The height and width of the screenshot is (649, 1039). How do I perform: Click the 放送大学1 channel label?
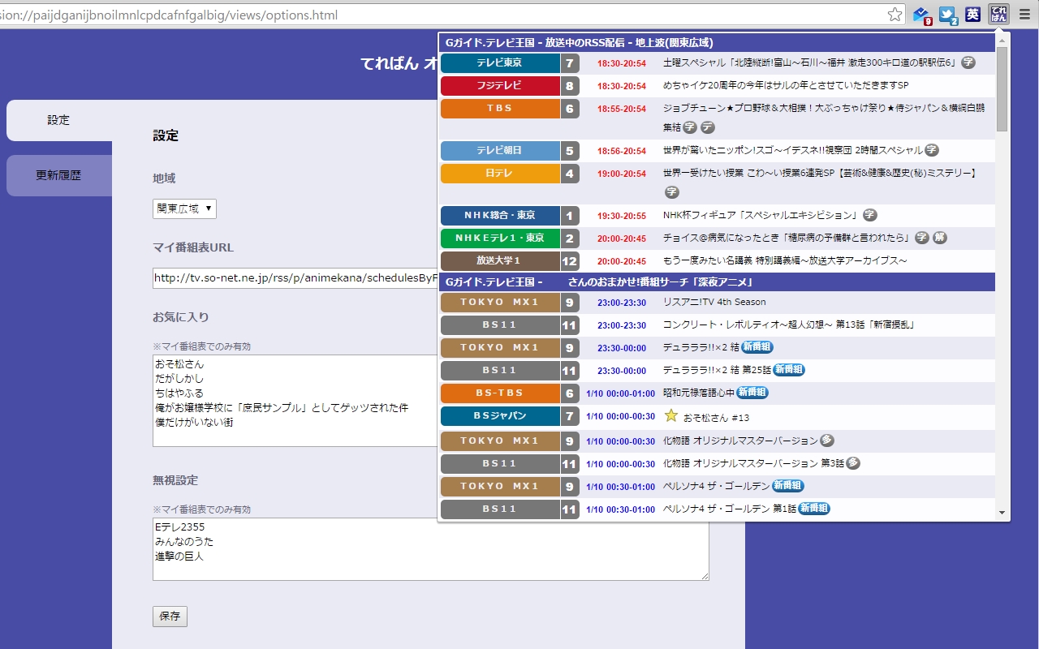[x=500, y=261]
